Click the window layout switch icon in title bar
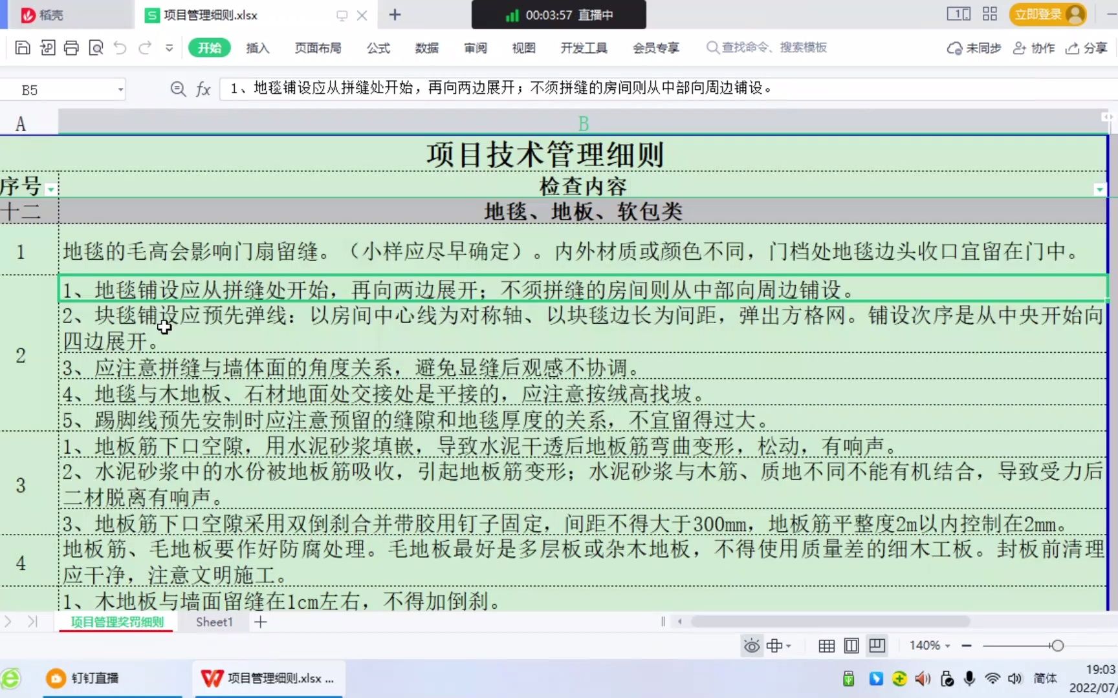Screen dimensions: 1118x698 tap(959, 14)
